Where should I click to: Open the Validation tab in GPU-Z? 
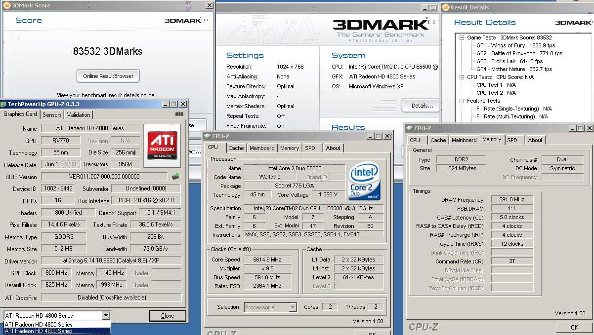click(x=79, y=114)
